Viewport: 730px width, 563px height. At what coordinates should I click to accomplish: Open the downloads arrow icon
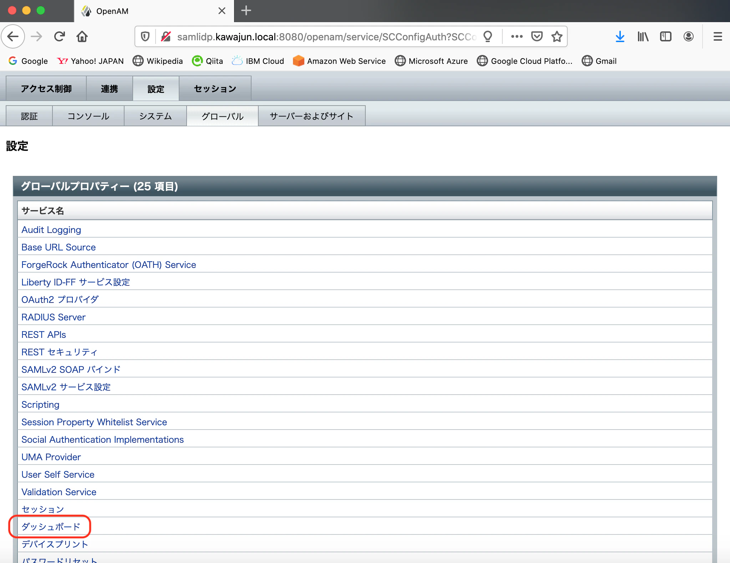point(620,36)
